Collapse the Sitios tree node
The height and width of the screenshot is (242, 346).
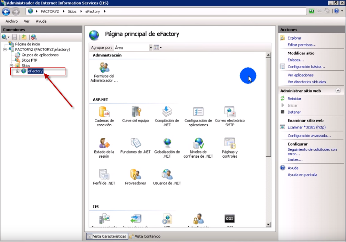[x=11, y=65]
